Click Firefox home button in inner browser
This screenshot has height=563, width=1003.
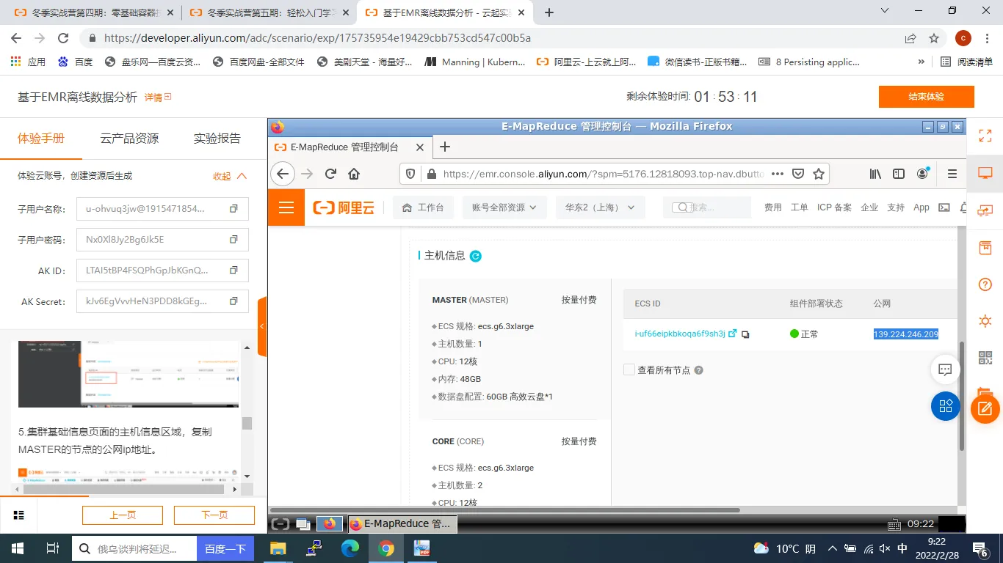pos(354,174)
